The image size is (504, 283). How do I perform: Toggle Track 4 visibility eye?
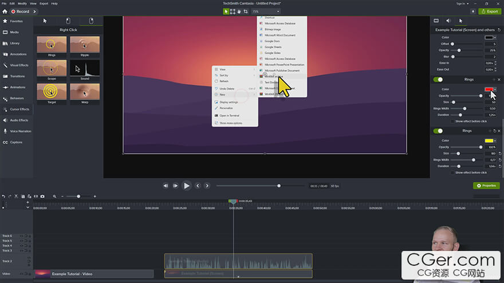click(x=22, y=246)
